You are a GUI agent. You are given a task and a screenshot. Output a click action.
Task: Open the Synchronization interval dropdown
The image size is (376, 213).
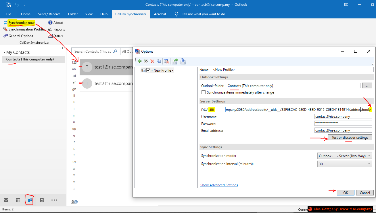[x=345, y=164]
